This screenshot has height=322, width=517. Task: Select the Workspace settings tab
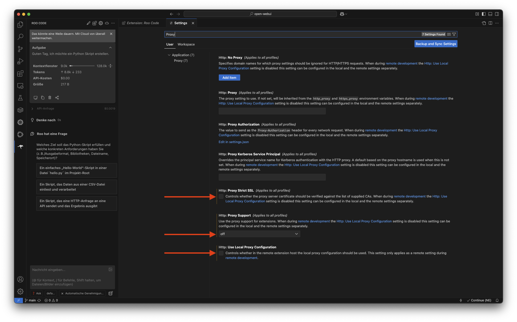(186, 44)
